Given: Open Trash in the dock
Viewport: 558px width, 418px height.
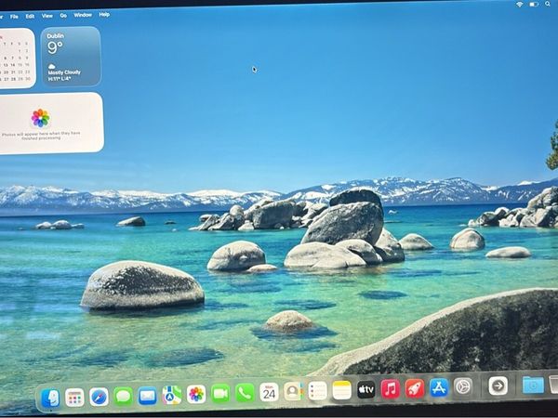Looking at the screenshot, I should 554,384.
